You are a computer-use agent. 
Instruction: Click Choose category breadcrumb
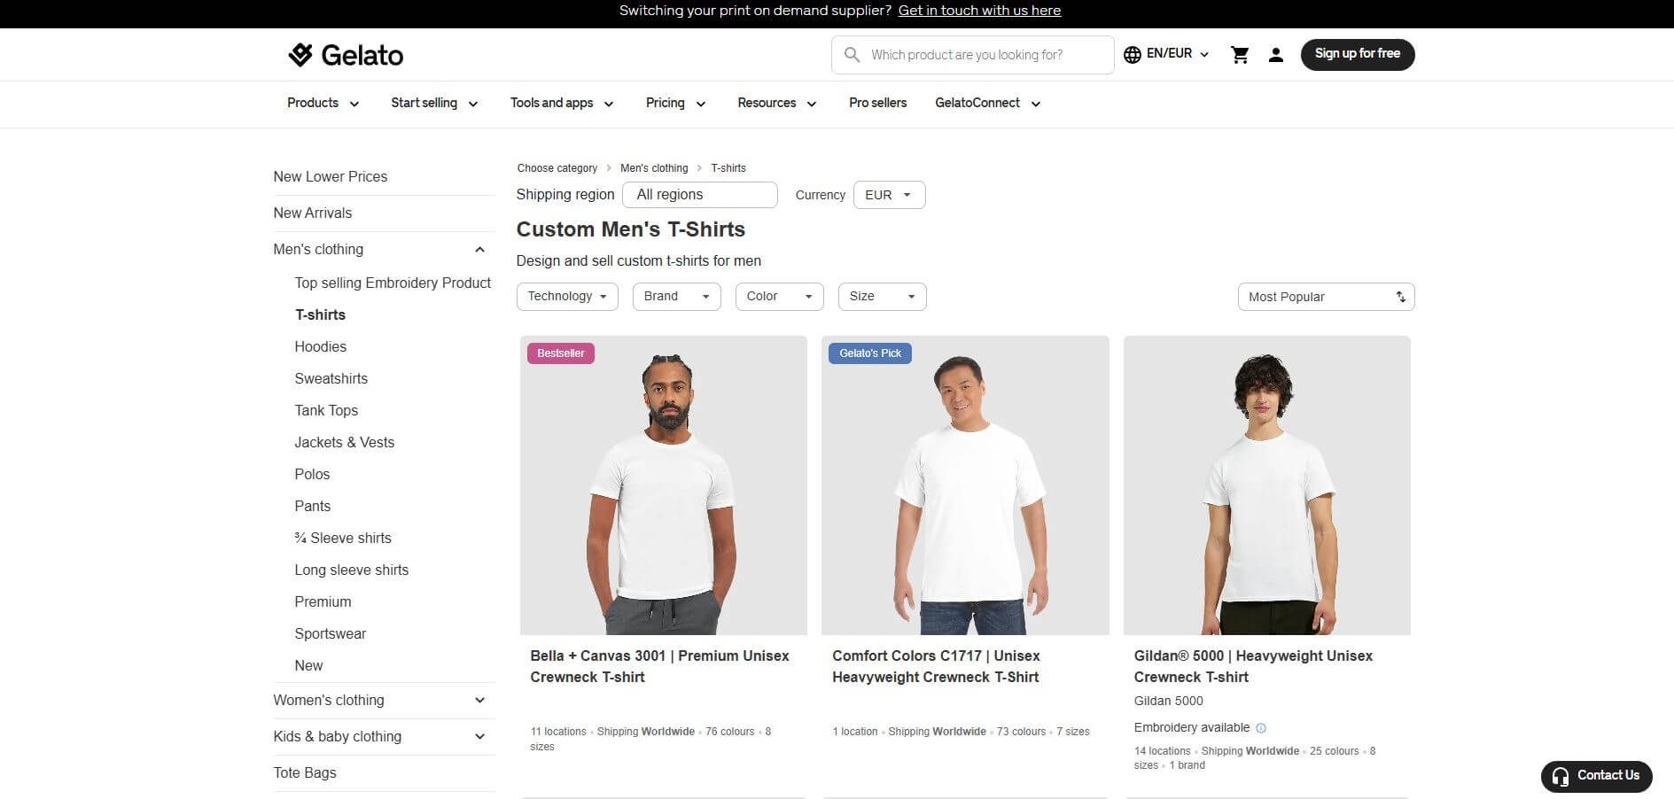557,168
